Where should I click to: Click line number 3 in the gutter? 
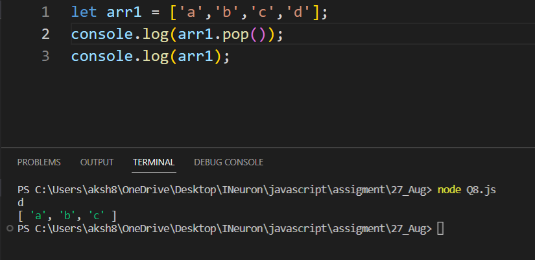click(x=45, y=56)
